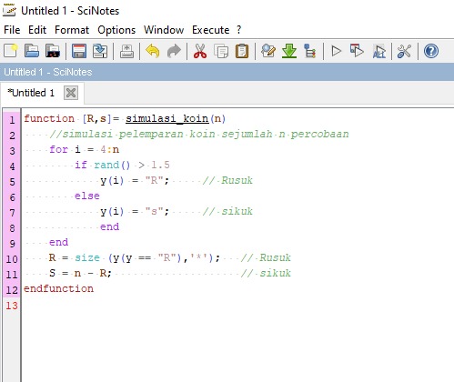Print the document using printer icon
The height and width of the screenshot is (382, 454).
pos(126,51)
